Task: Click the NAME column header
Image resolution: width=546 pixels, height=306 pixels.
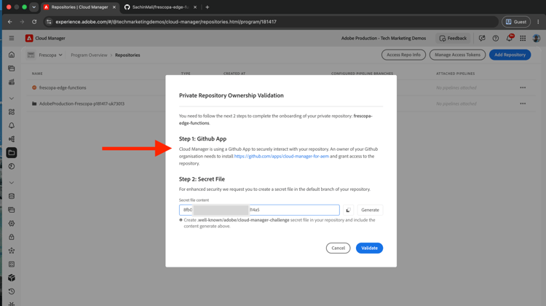Action: click(37, 74)
